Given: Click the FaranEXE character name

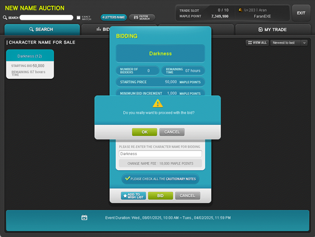Looking at the screenshot, I should (262, 16).
